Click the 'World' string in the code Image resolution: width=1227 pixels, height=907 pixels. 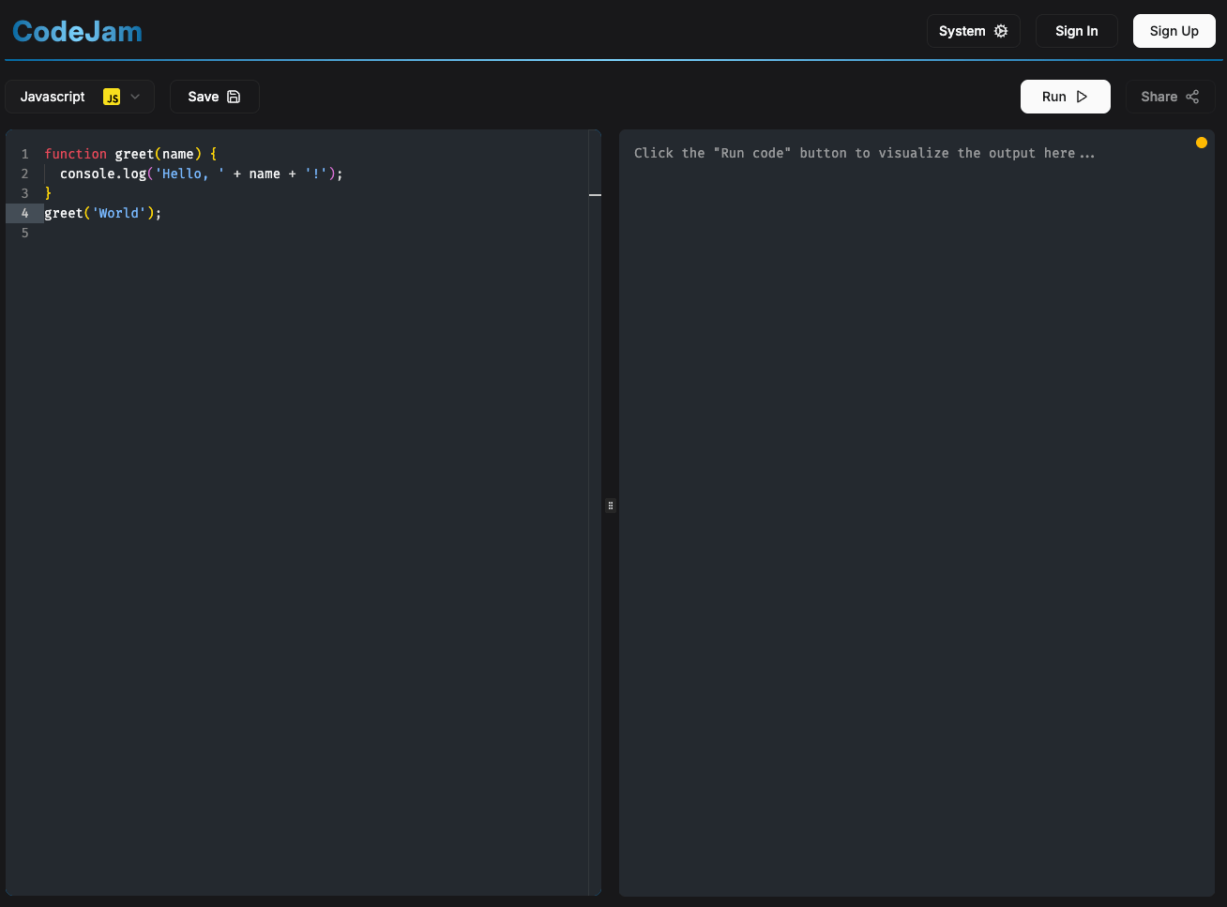pyautogui.click(x=118, y=213)
